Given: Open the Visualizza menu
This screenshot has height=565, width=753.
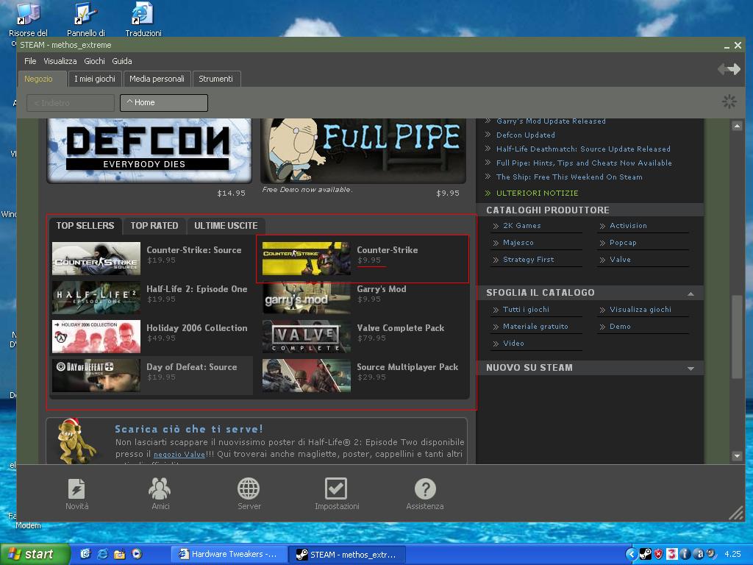Looking at the screenshot, I should tap(60, 61).
